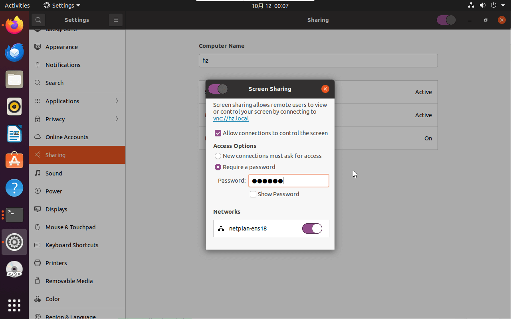This screenshot has height=319, width=511.
Task: Disable the netplan-ens18 network toggle
Action: pyautogui.click(x=312, y=228)
